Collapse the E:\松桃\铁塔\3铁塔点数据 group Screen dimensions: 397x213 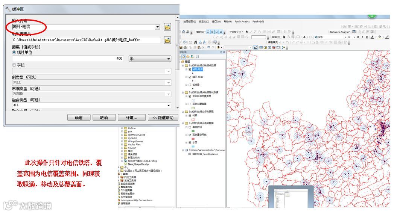[183, 65]
